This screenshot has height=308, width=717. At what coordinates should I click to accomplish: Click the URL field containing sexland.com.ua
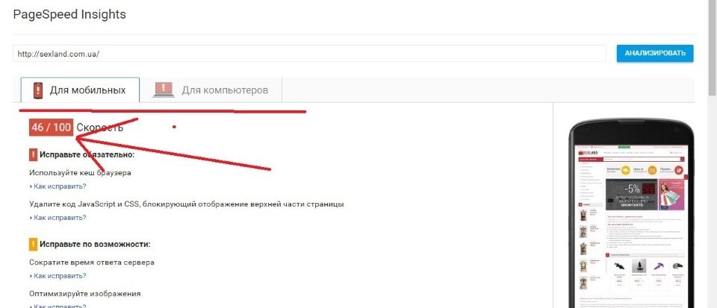coord(309,54)
